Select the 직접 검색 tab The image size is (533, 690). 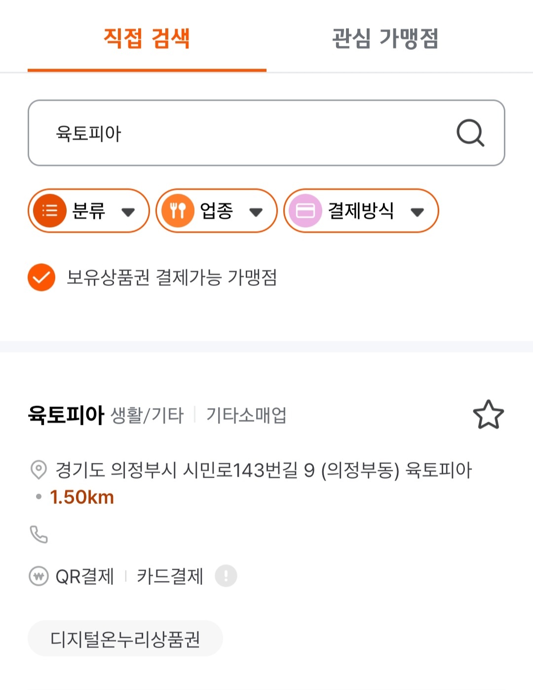tap(147, 38)
